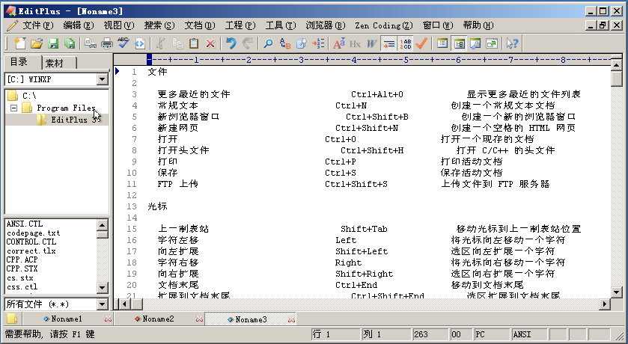This screenshot has height=344, width=628.
Task: Toggle full screen with the green arrow icon
Action: tap(492, 43)
